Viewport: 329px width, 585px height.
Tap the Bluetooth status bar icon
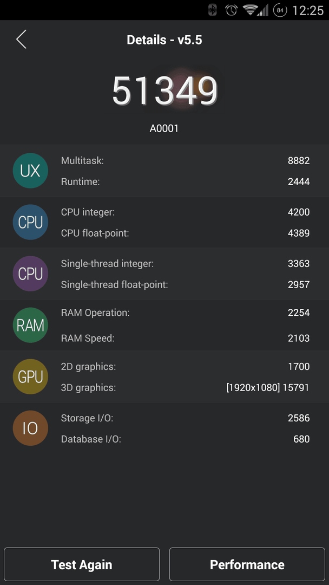click(212, 10)
